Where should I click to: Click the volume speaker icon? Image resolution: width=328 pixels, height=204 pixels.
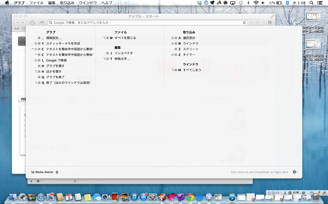263,3
